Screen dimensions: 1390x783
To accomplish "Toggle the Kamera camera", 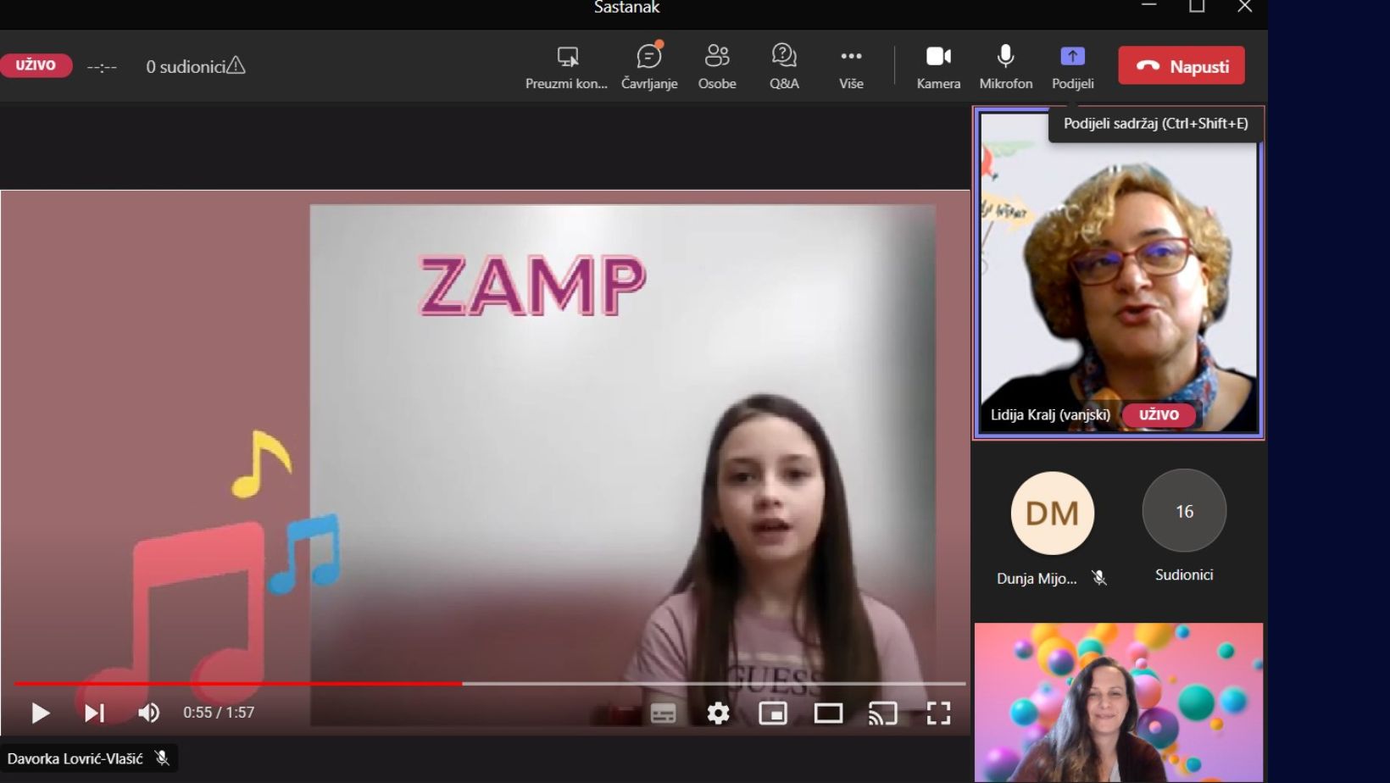I will point(938,66).
